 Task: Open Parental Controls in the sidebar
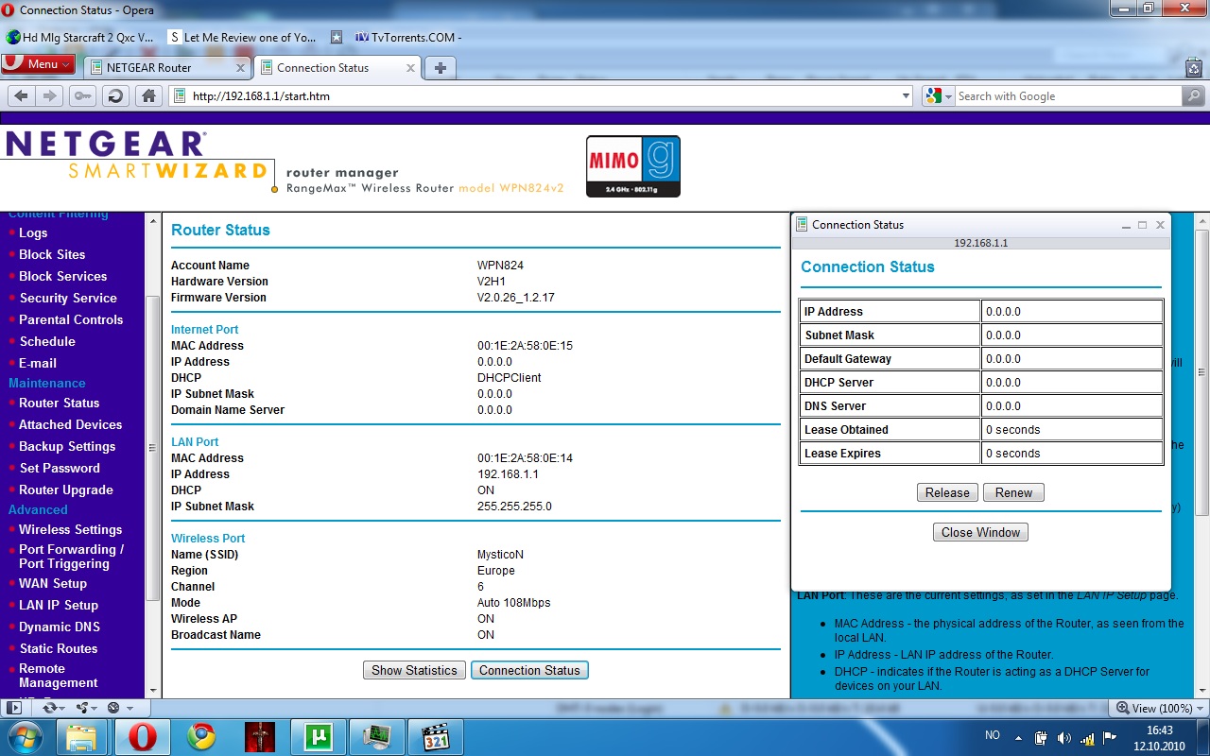pyautogui.click(x=71, y=319)
